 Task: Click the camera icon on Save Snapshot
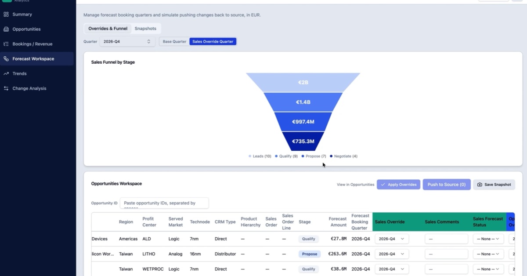(480, 185)
